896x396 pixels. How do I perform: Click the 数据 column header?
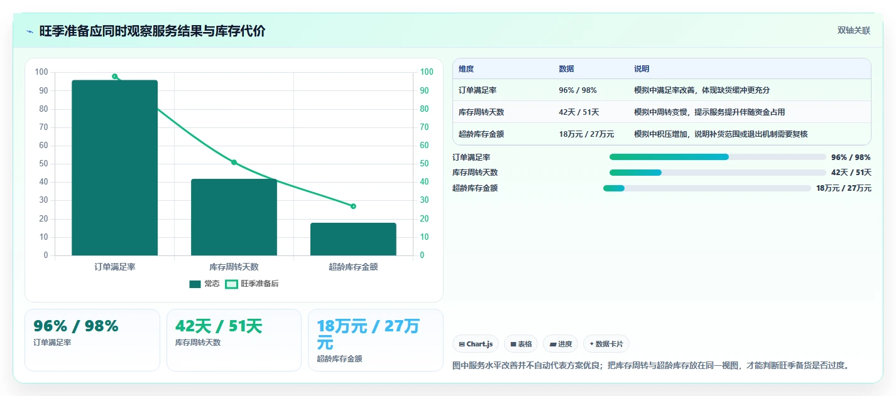[566, 69]
